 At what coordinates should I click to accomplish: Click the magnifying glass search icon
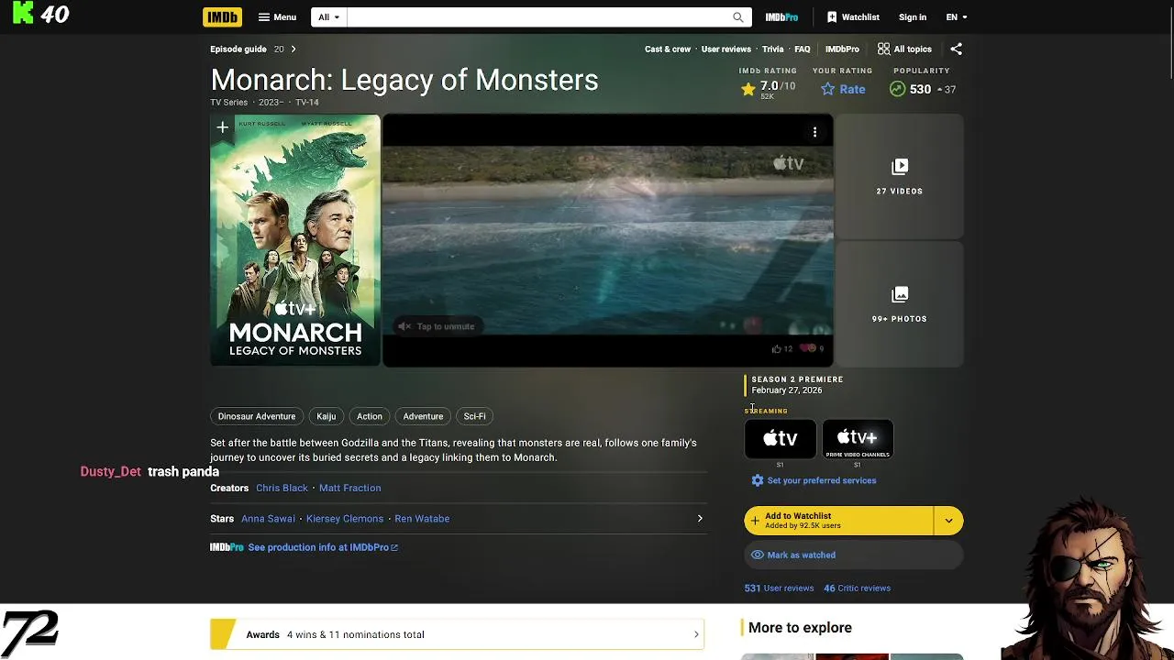pyautogui.click(x=738, y=16)
